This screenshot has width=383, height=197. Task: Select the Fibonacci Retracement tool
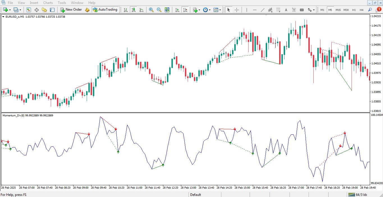click(x=278, y=10)
